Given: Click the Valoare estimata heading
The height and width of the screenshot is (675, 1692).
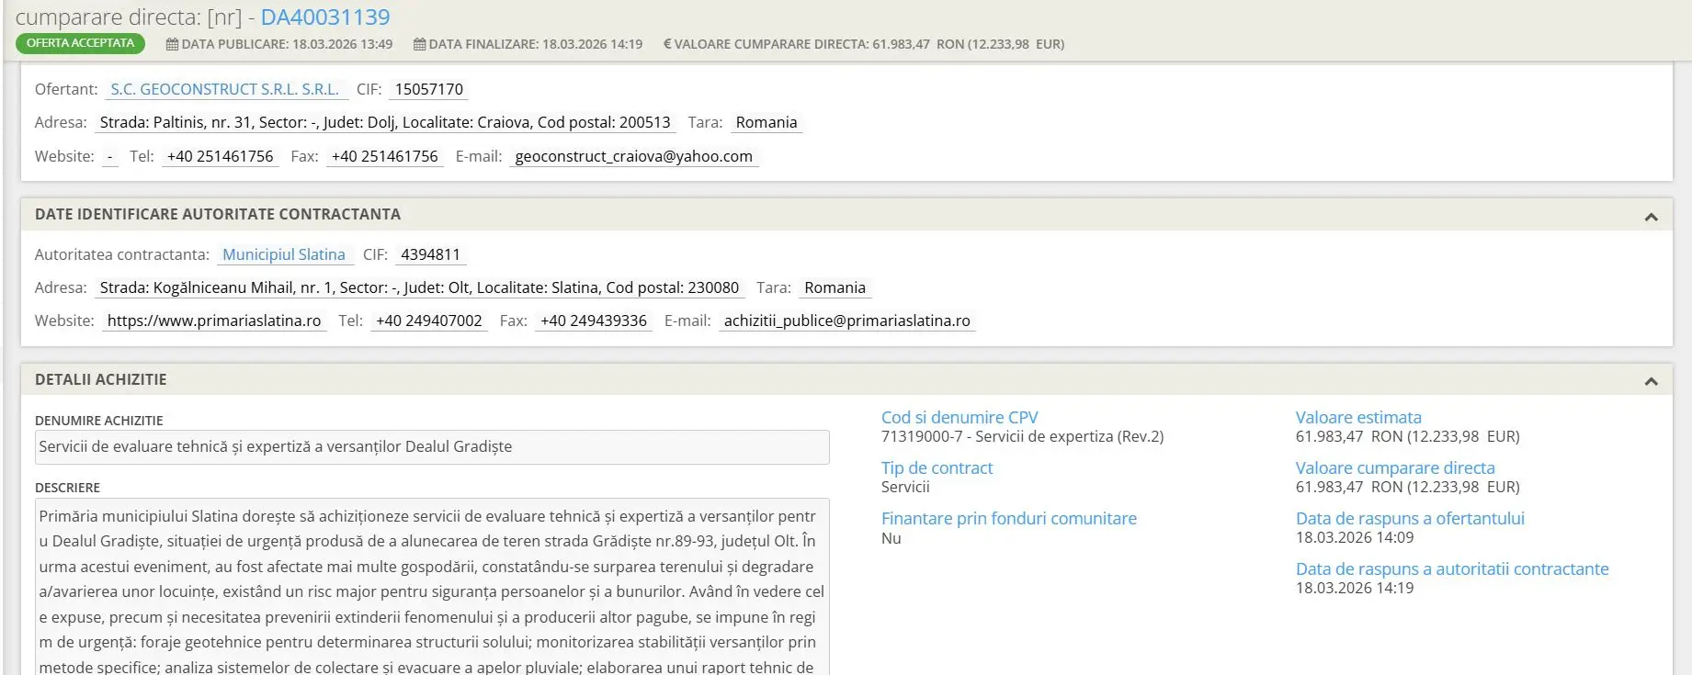Looking at the screenshot, I should coord(1358,417).
